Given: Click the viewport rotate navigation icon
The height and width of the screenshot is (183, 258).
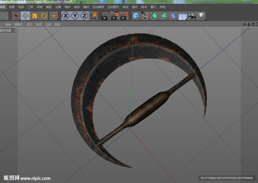Looking at the screenshot, I should pyautogui.click(x=253, y=24).
